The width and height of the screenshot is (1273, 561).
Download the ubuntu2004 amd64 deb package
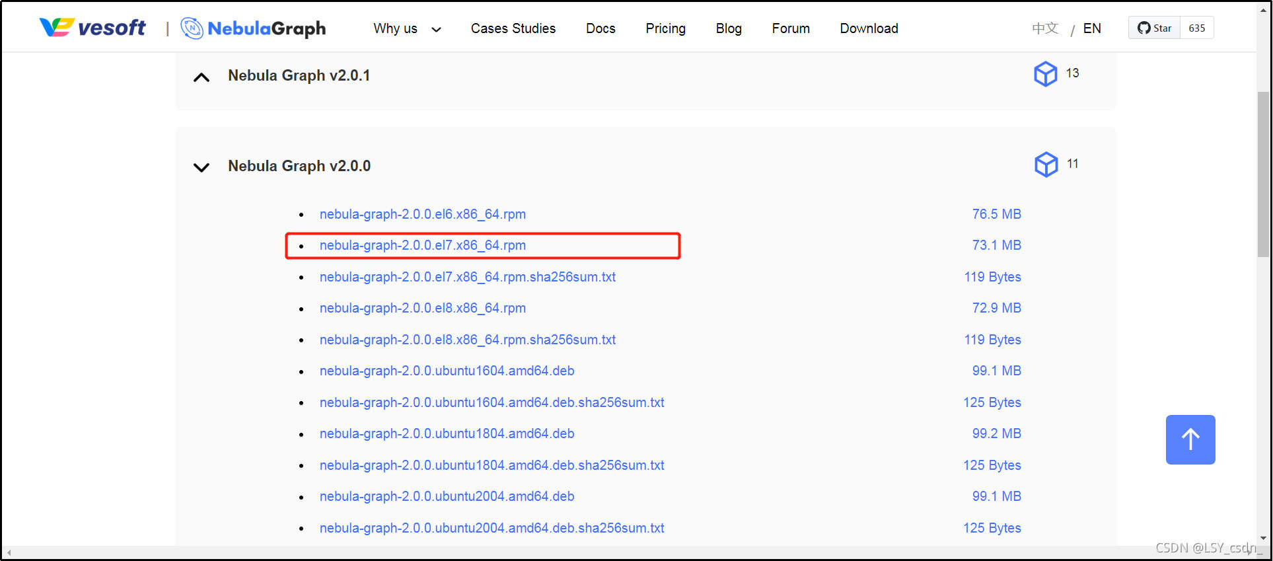pos(447,496)
